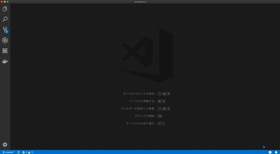Image resolution: width=280 pixels, height=154 pixels.
Task: Open the errors count in status bar
Action: [x=24, y=152]
